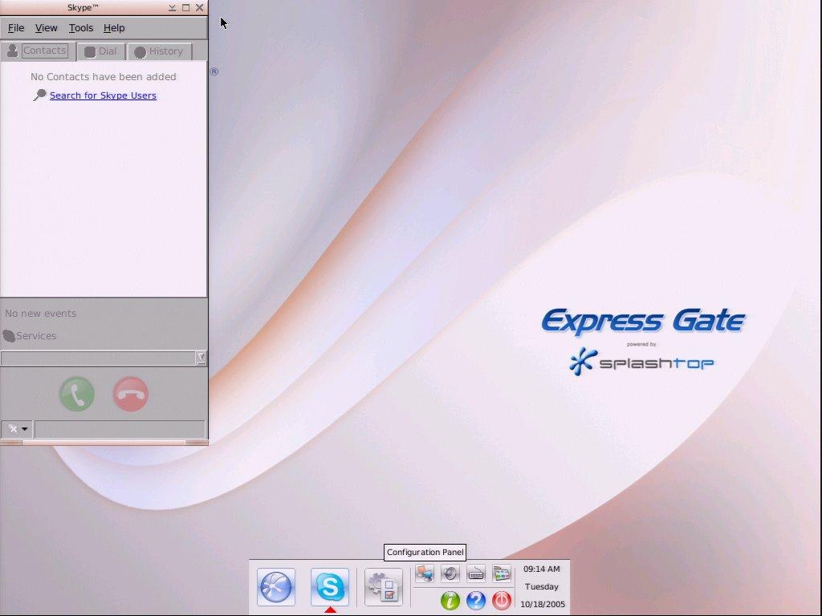Viewport: 822px width, 616px height.
Task: Open the Skype icon in the taskbar
Action: pos(330,587)
